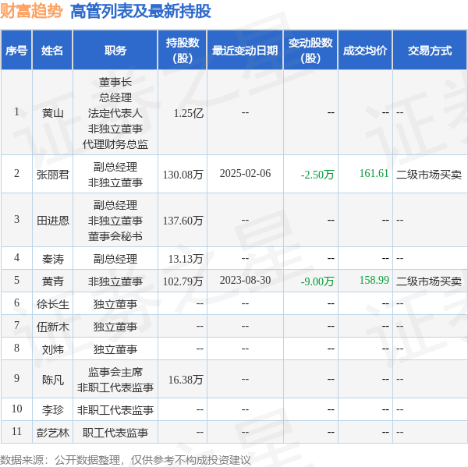Click 徐长生's 独立董事 position
The image size is (468, 467).
tap(115, 304)
